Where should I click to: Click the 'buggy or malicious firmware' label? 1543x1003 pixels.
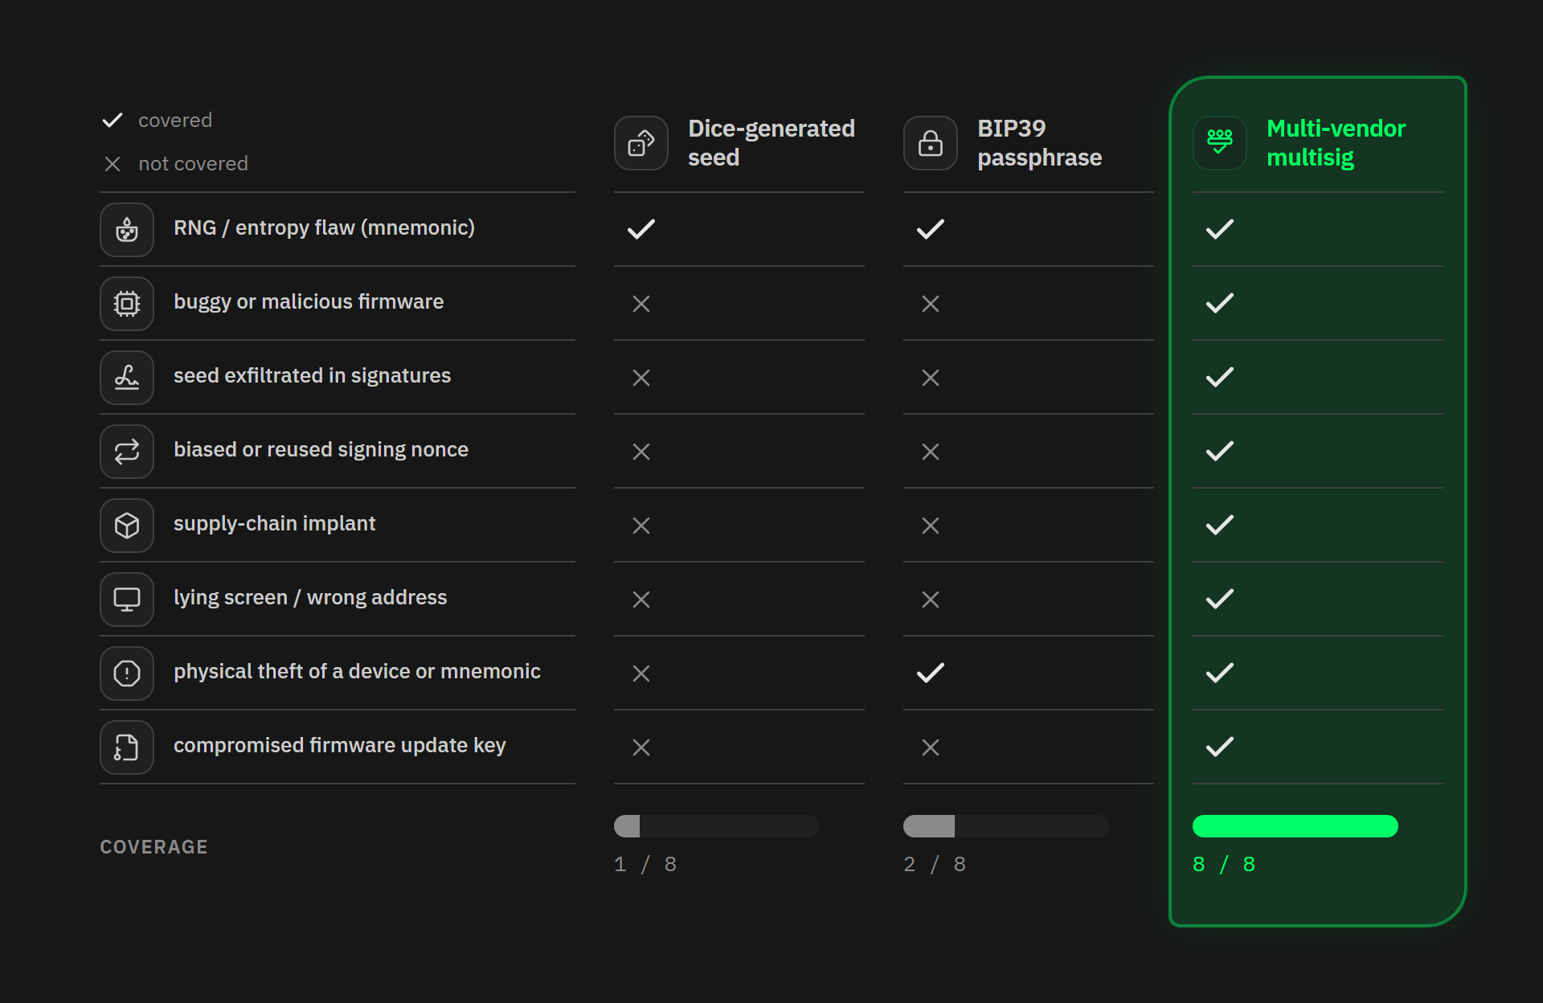point(309,302)
